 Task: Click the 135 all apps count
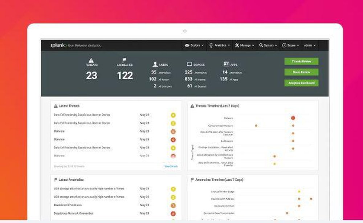224,79
